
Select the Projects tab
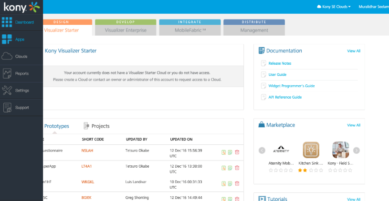click(96, 126)
